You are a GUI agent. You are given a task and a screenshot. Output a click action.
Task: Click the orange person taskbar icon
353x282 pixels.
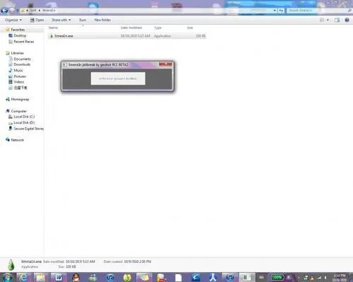[x=161, y=277]
